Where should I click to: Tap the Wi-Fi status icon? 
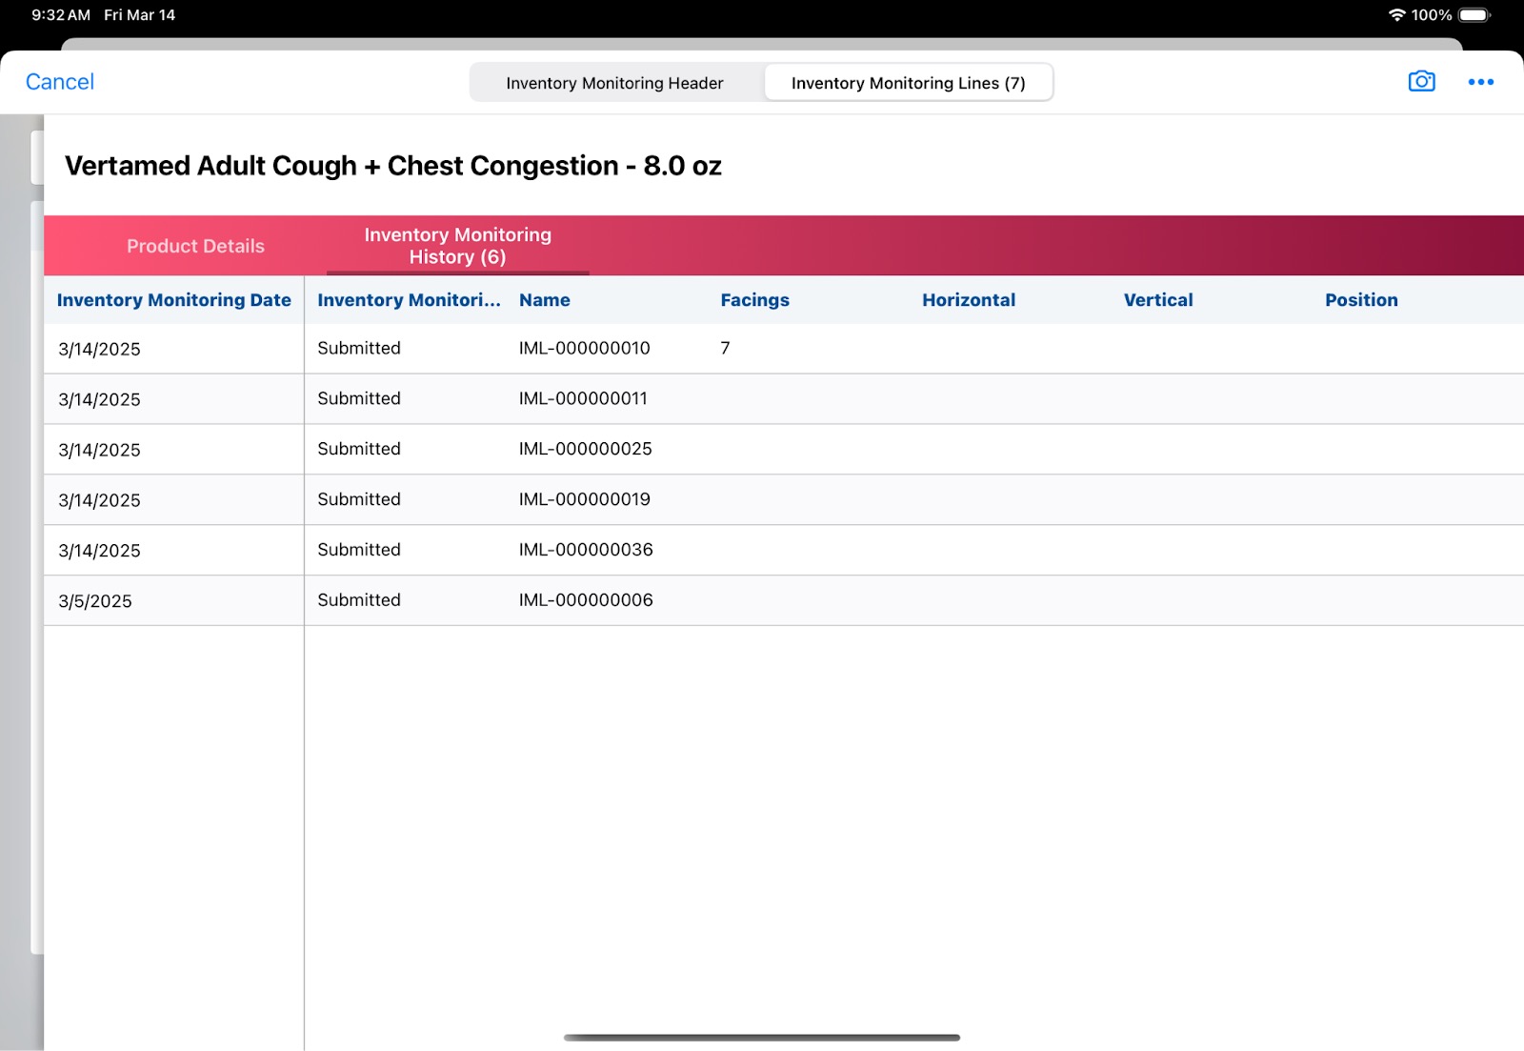(x=1396, y=15)
